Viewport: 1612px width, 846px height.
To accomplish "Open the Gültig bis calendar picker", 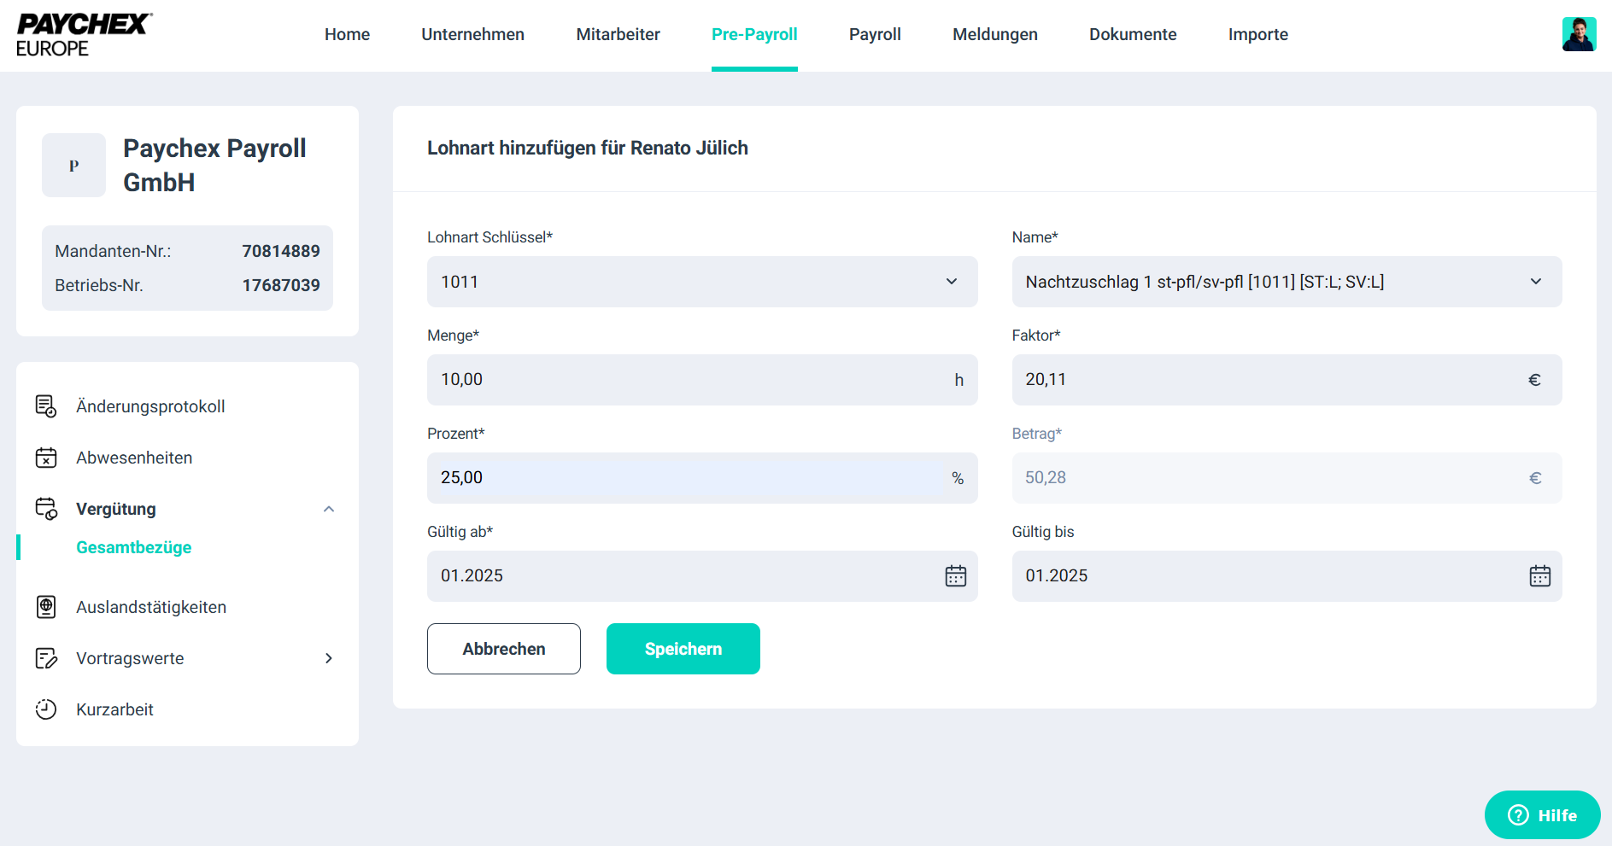I will [x=1539, y=576].
